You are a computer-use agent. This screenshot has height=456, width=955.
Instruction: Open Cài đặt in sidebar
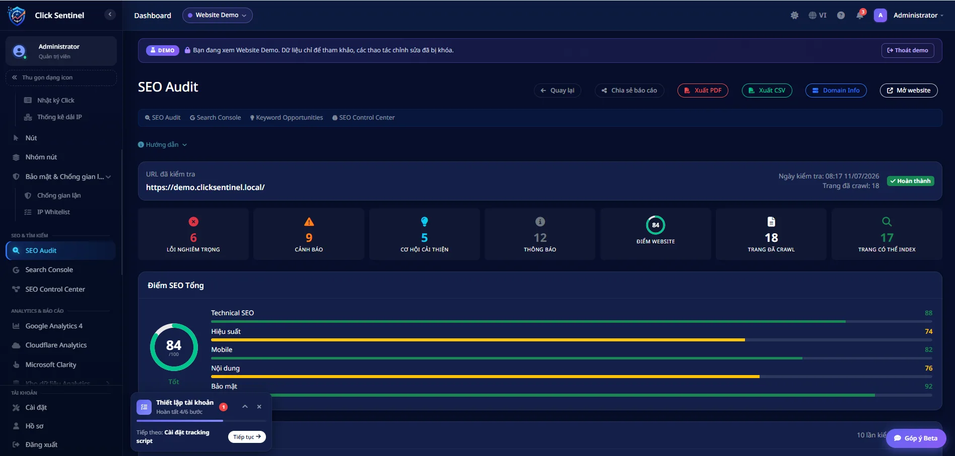click(36, 408)
